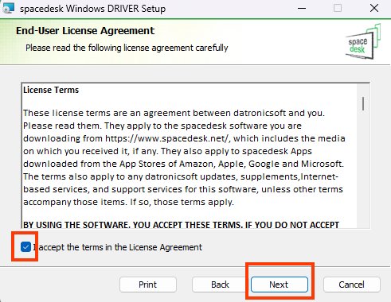
Task: Print the license agreement
Action: 148,285
